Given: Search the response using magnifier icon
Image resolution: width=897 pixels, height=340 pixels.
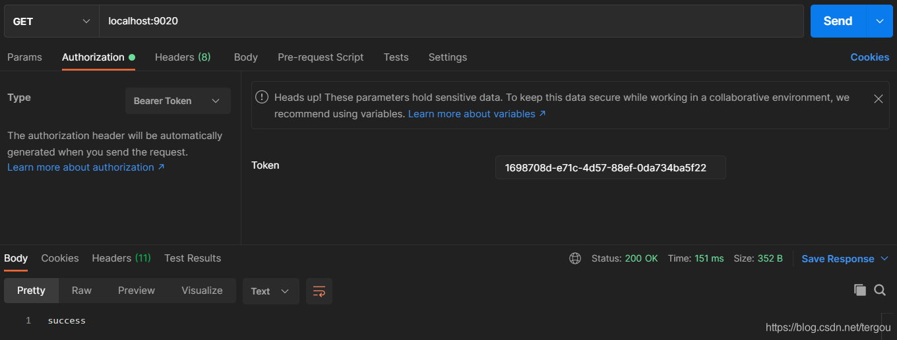Looking at the screenshot, I should [880, 290].
